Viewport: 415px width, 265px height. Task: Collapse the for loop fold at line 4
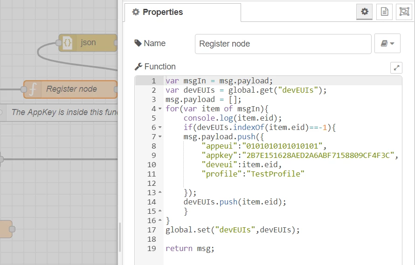point(160,109)
